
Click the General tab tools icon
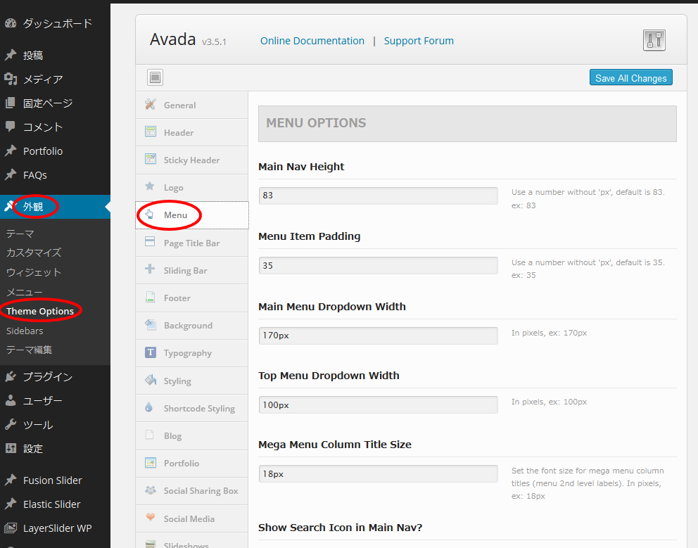150,105
